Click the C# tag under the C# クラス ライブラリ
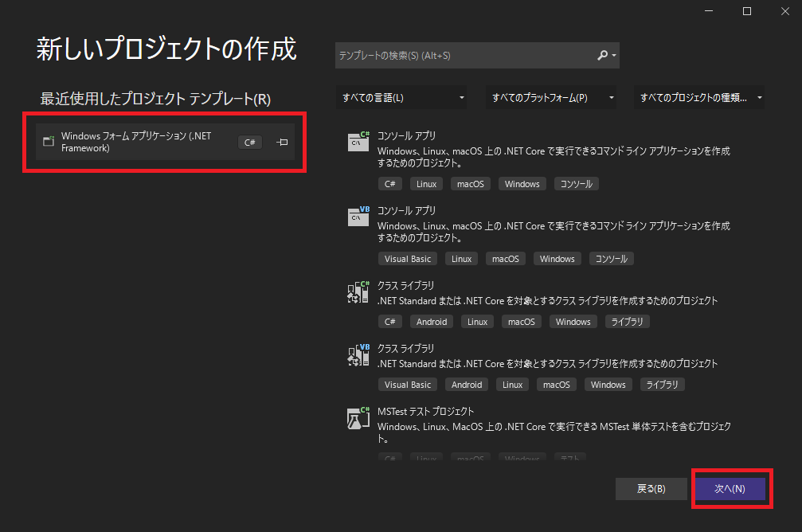Viewport: 802px width, 532px height. (389, 322)
